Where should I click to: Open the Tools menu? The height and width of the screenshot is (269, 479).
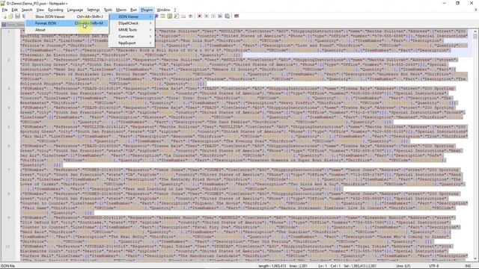[x=108, y=10]
